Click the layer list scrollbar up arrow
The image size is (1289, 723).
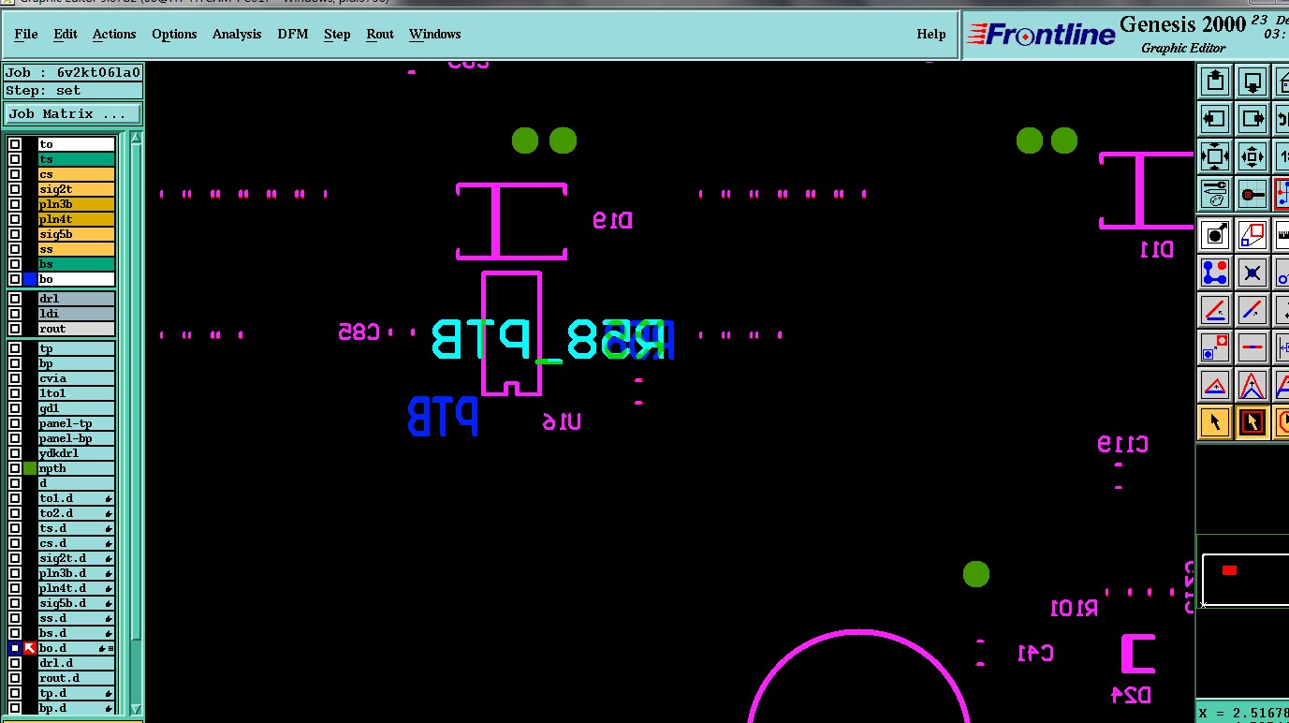pos(136,138)
